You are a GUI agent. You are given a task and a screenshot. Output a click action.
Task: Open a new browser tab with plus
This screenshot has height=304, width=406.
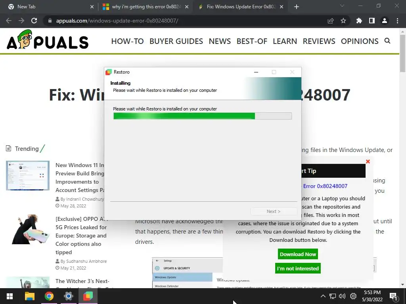tap(297, 7)
